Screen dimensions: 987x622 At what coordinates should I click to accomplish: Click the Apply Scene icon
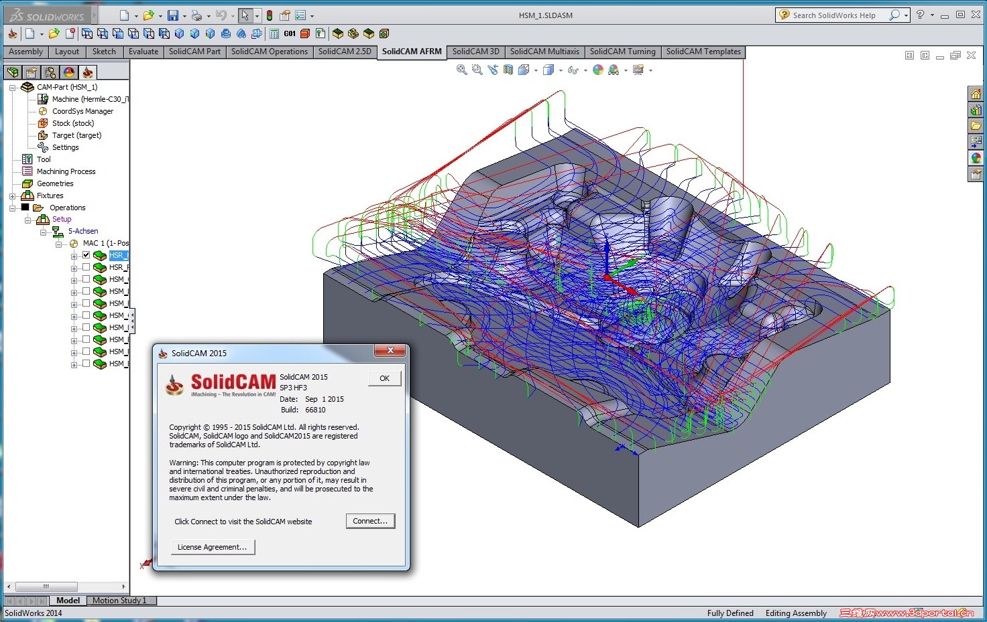[614, 70]
